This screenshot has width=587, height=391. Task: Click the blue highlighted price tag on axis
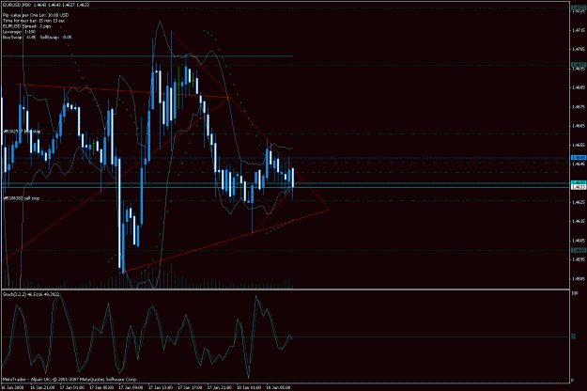(579, 158)
